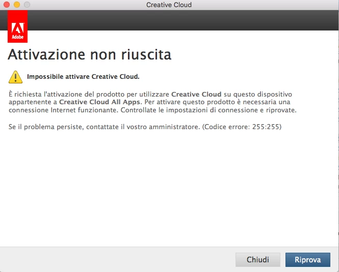The width and height of the screenshot is (339, 272).
Task: Click the Chiudi button
Action: pyautogui.click(x=258, y=260)
